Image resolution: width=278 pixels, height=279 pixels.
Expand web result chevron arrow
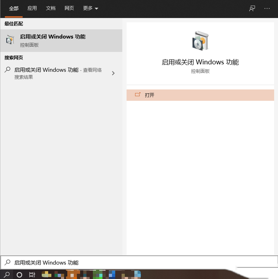pos(113,73)
